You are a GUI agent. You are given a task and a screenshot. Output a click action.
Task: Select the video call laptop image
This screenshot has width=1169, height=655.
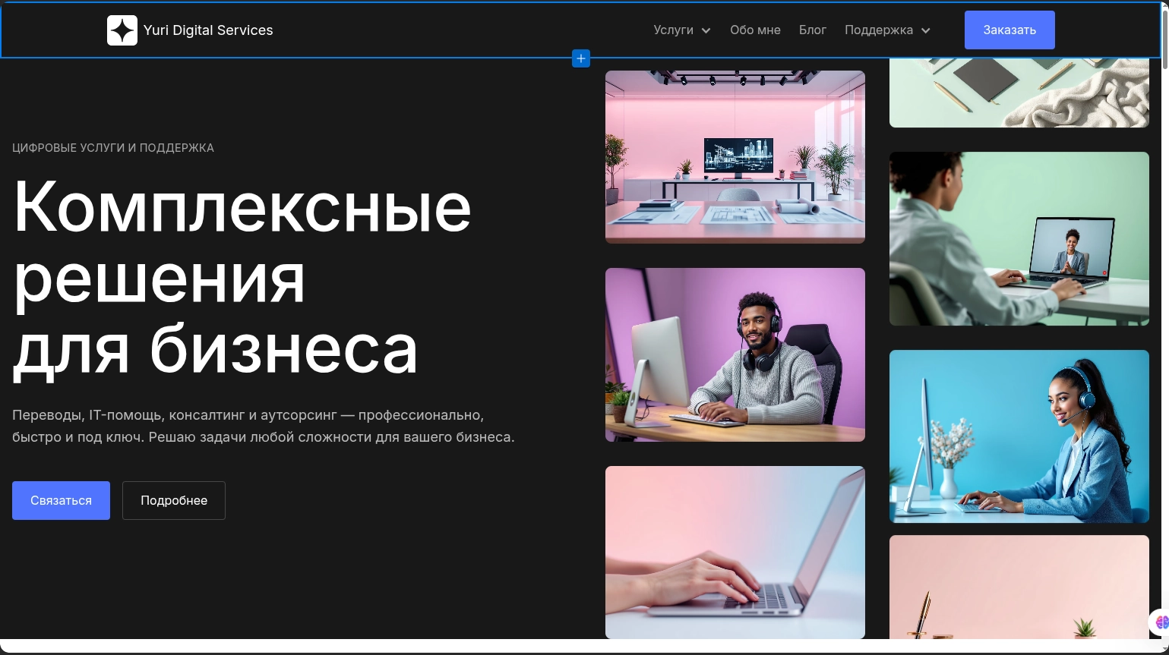[1019, 238]
